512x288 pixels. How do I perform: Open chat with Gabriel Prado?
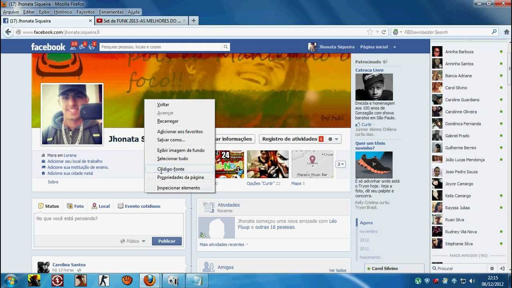pos(468,136)
